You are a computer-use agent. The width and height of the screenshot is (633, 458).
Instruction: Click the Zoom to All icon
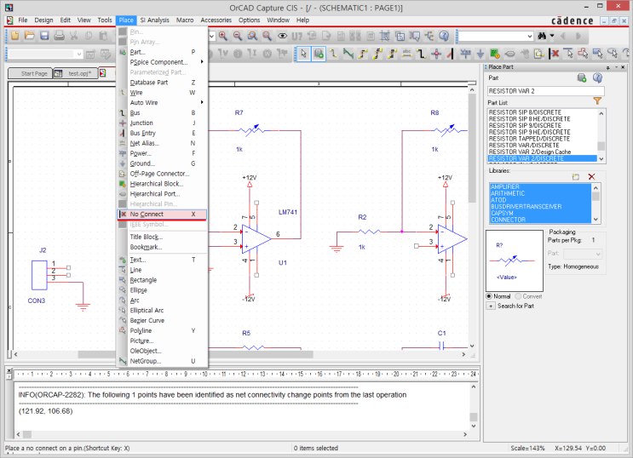tap(267, 36)
